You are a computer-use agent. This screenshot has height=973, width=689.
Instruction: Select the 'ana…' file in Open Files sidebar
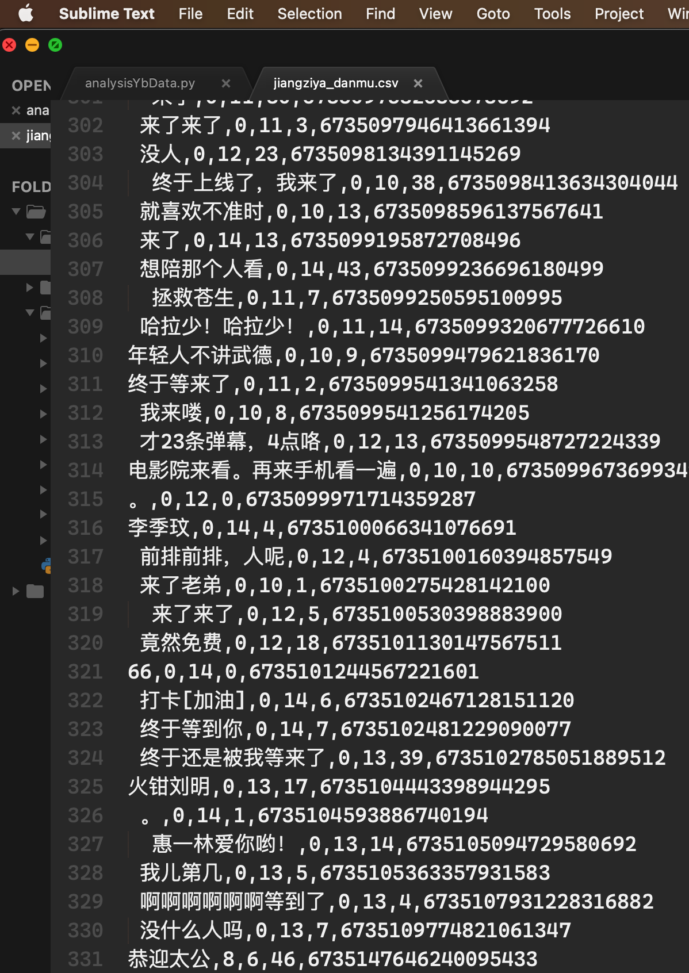coord(38,110)
